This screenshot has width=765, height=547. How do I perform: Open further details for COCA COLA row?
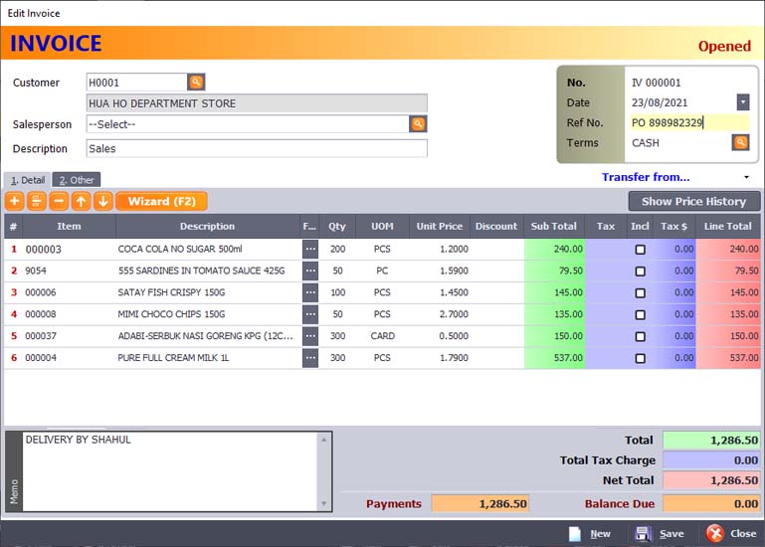pyautogui.click(x=310, y=249)
